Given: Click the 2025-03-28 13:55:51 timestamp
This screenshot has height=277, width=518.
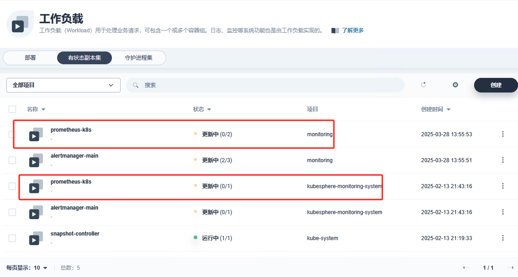Looking at the screenshot, I should (x=447, y=160).
